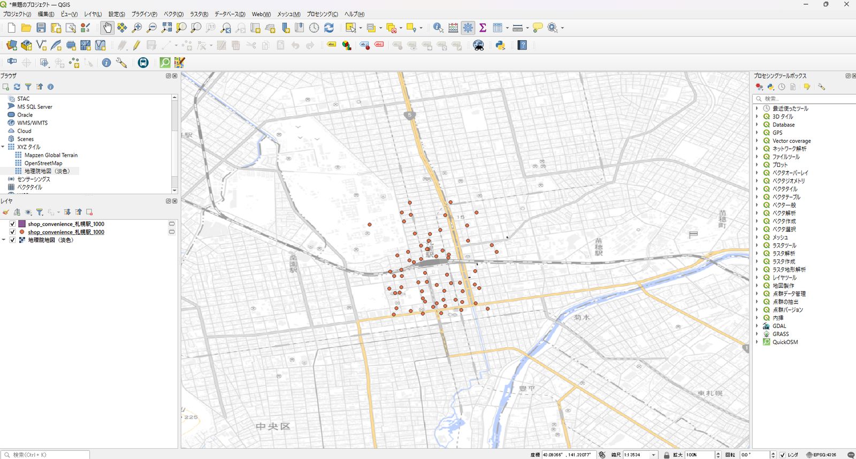The image size is (856, 459).
Task: Click the purple polygon layer color swatch
Action: pyautogui.click(x=22, y=224)
